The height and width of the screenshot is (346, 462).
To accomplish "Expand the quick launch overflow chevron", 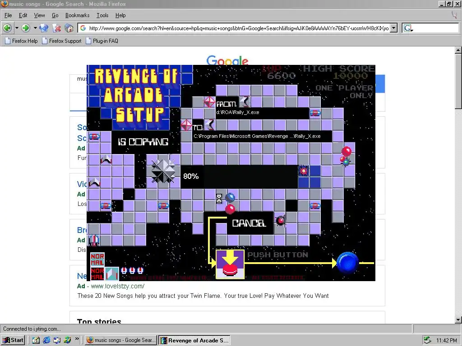I will (x=77, y=339).
